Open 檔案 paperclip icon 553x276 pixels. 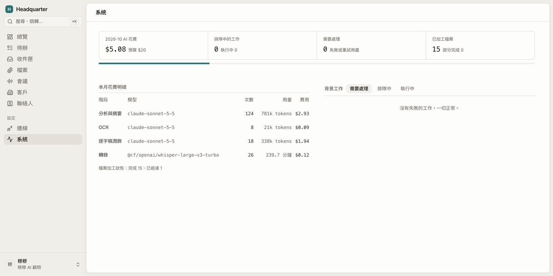pyautogui.click(x=10, y=70)
